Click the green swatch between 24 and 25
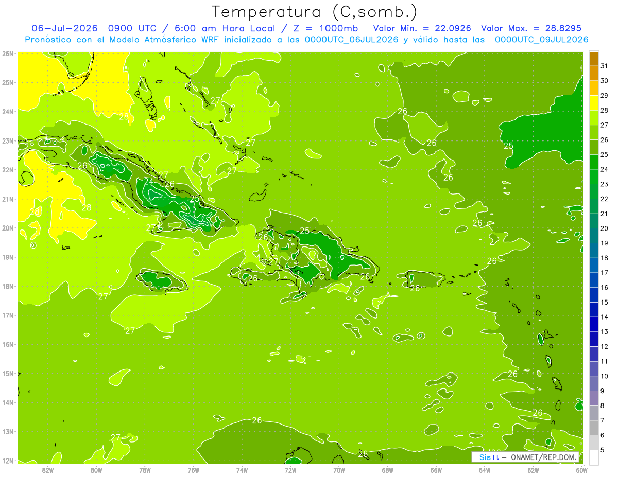618x477 pixels. [x=594, y=162]
